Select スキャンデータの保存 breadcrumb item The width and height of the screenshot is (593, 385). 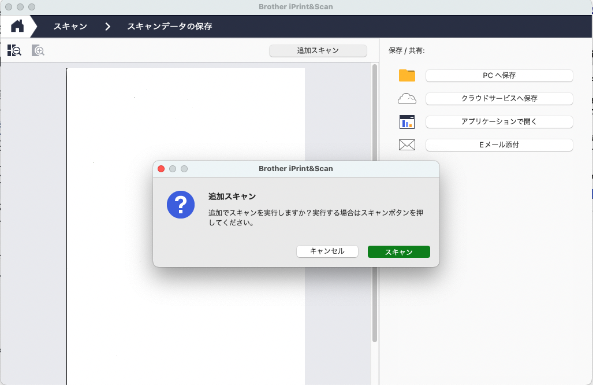click(x=170, y=27)
